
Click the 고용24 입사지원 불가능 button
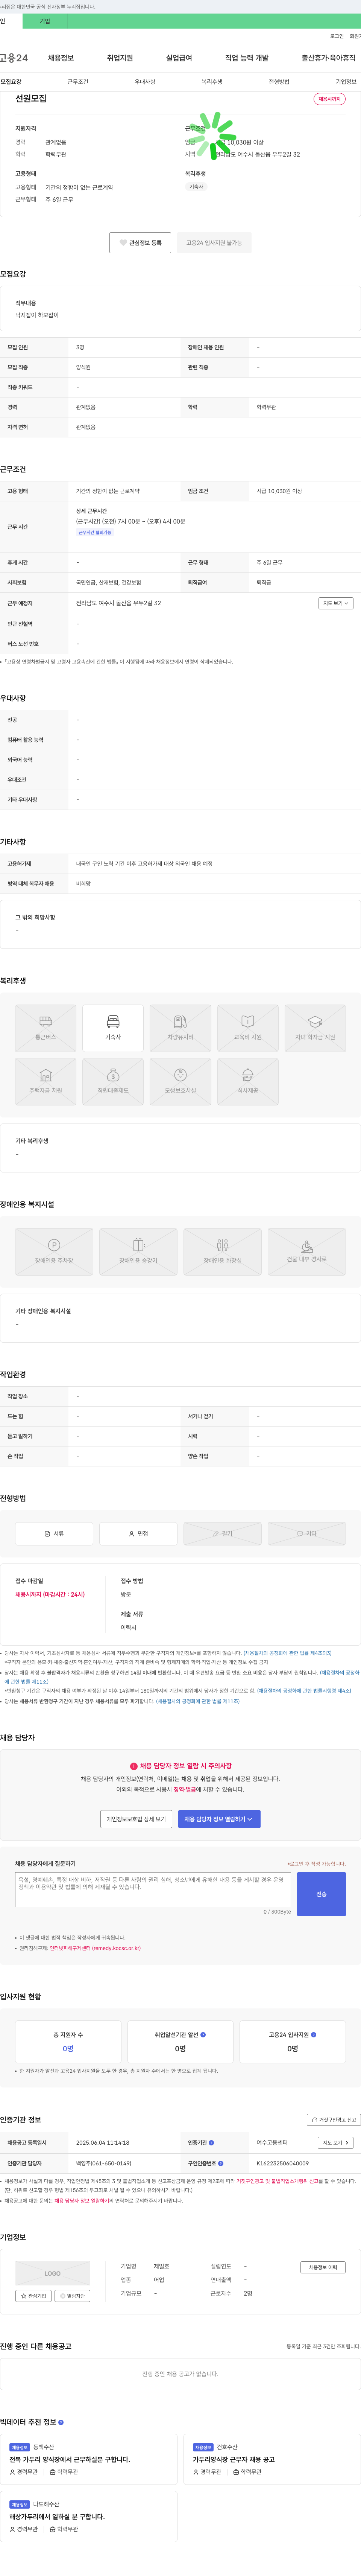click(214, 243)
